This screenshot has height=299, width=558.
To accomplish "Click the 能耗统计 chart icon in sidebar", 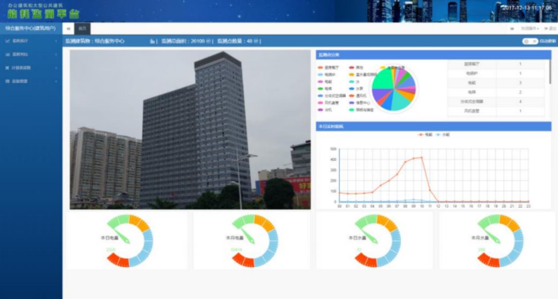I will 7,41.
